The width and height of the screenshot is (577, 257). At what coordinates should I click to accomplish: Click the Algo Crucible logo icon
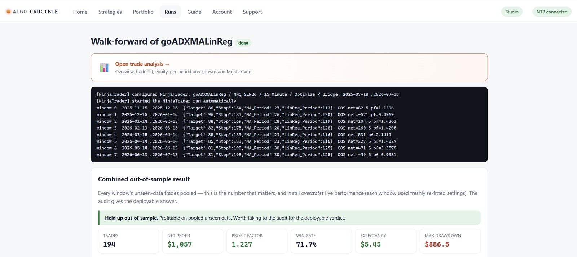click(x=8, y=12)
